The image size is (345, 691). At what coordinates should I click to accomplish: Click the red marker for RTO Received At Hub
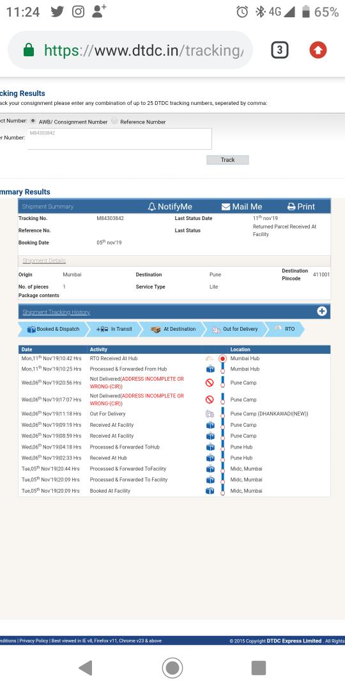click(x=223, y=359)
